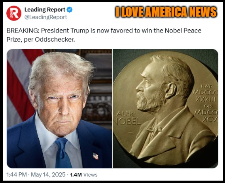This screenshot has height=183, width=225.
Task: Click the blue verified checkmark badge
Action: click(x=70, y=10)
